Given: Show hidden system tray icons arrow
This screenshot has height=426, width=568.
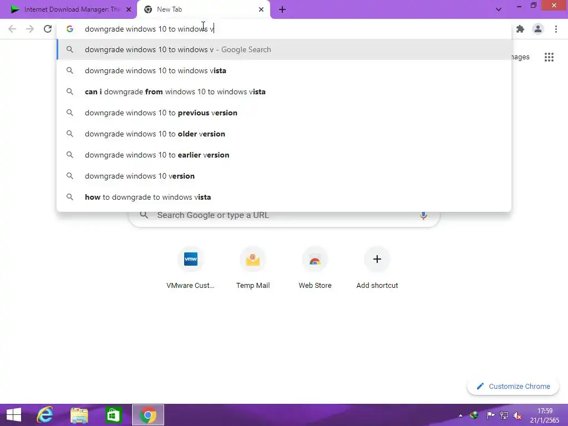Looking at the screenshot, I should (460, 415).
